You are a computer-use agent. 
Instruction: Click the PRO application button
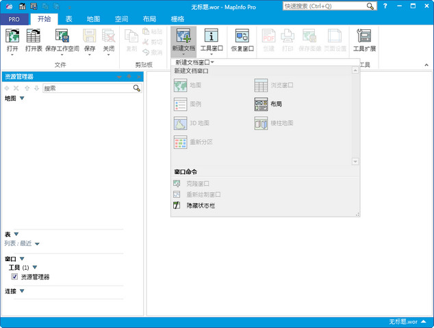[x=14, y=19]
